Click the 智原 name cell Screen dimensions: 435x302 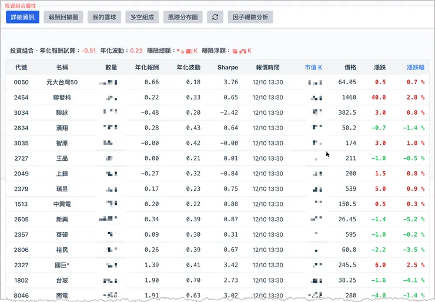(62, 144)
